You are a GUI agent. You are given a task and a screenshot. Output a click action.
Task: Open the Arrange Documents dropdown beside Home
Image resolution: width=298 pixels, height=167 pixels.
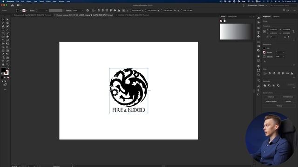coord(19,6)
